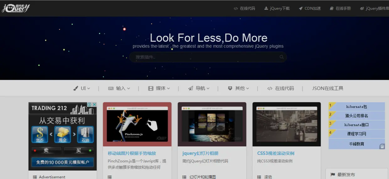Click the film icon next to 媒体
Screen dimensions: 389x179
pos(151,88)
